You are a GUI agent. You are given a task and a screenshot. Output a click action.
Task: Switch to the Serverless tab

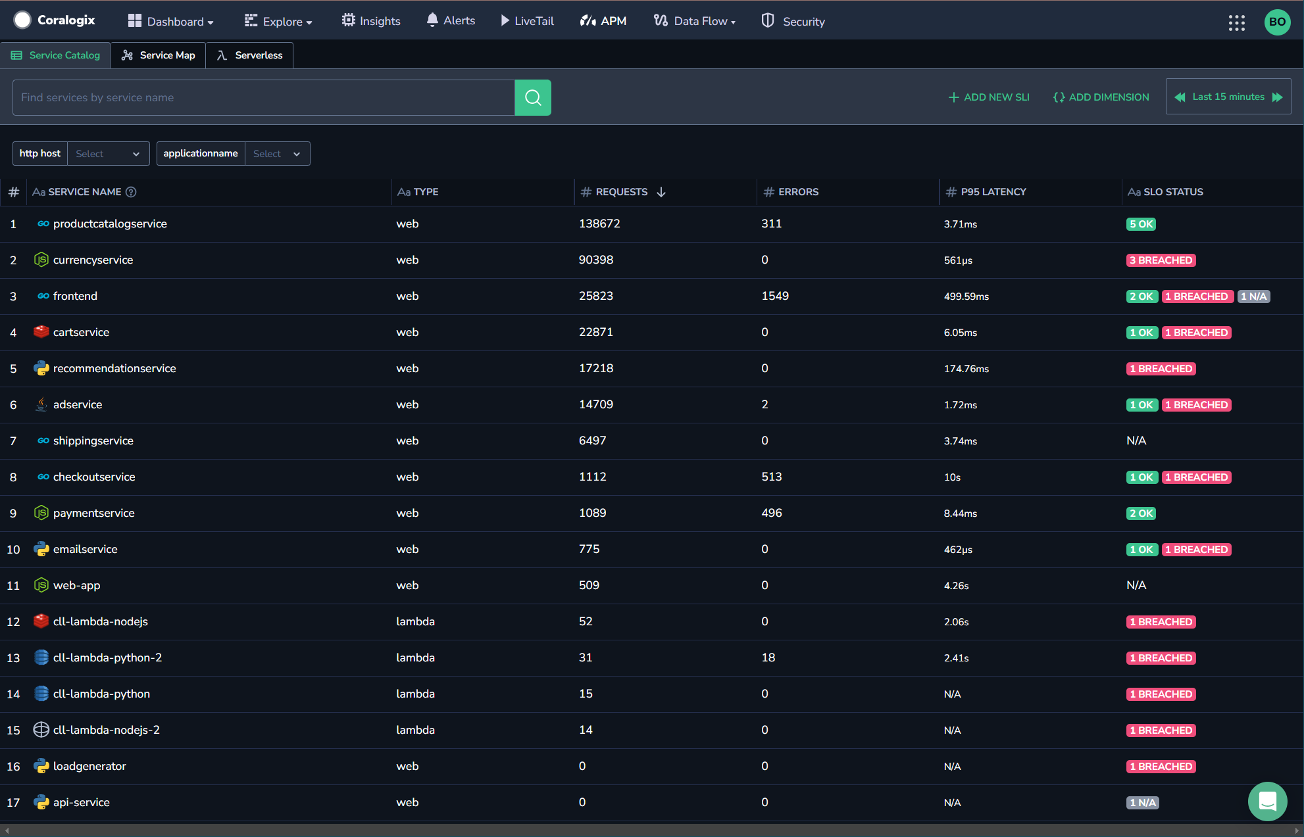[x=249, y=55]
